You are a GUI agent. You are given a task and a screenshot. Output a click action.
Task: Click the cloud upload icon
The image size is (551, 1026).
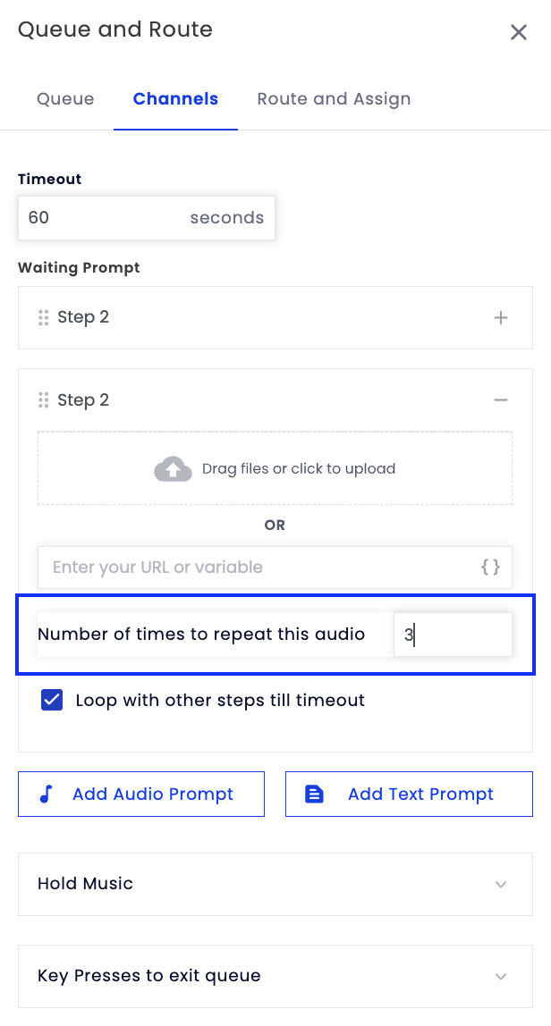pyautogui.click(x=173, y=468)
